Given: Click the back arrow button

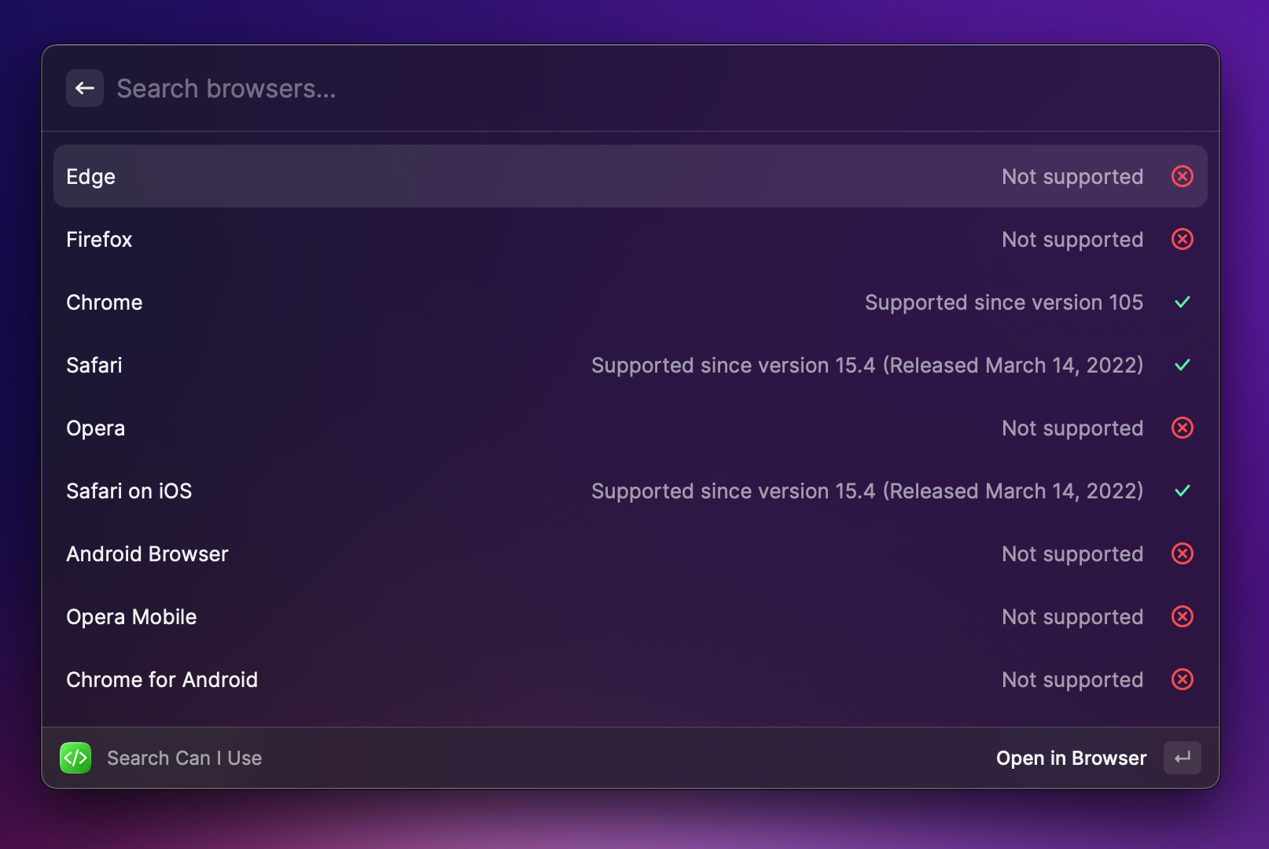Looking at the screenshot, I should coord(85,88).
